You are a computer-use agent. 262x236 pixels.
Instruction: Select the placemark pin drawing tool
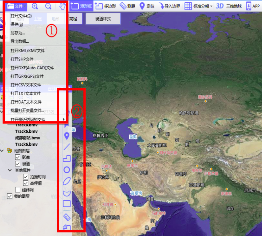(x=67, y=136)
